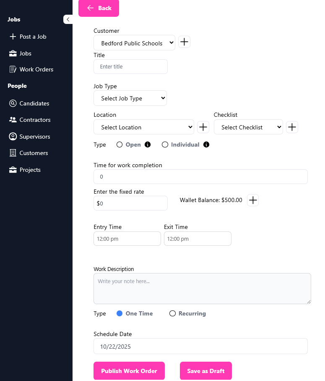Click the Work Description text area
The image size is (325, 381).
(202, 289)
